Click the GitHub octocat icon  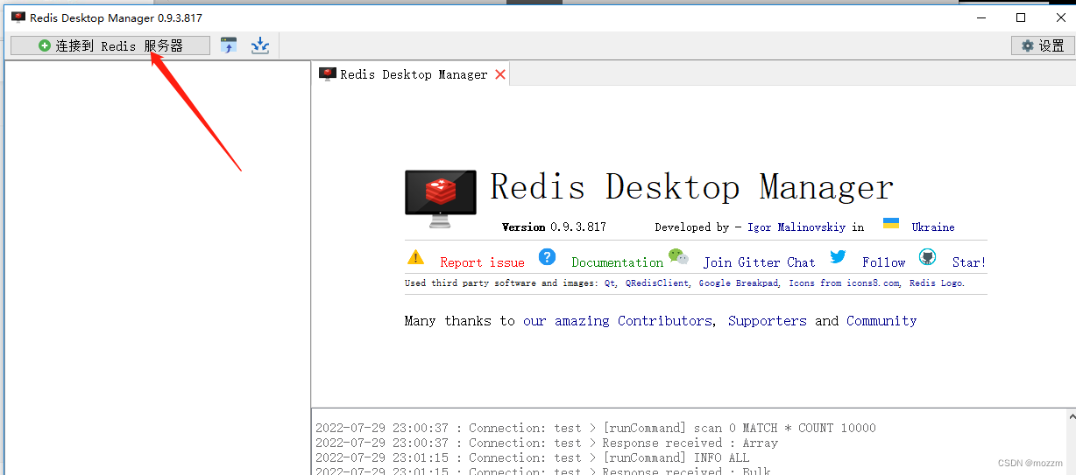tap(928, 256)
